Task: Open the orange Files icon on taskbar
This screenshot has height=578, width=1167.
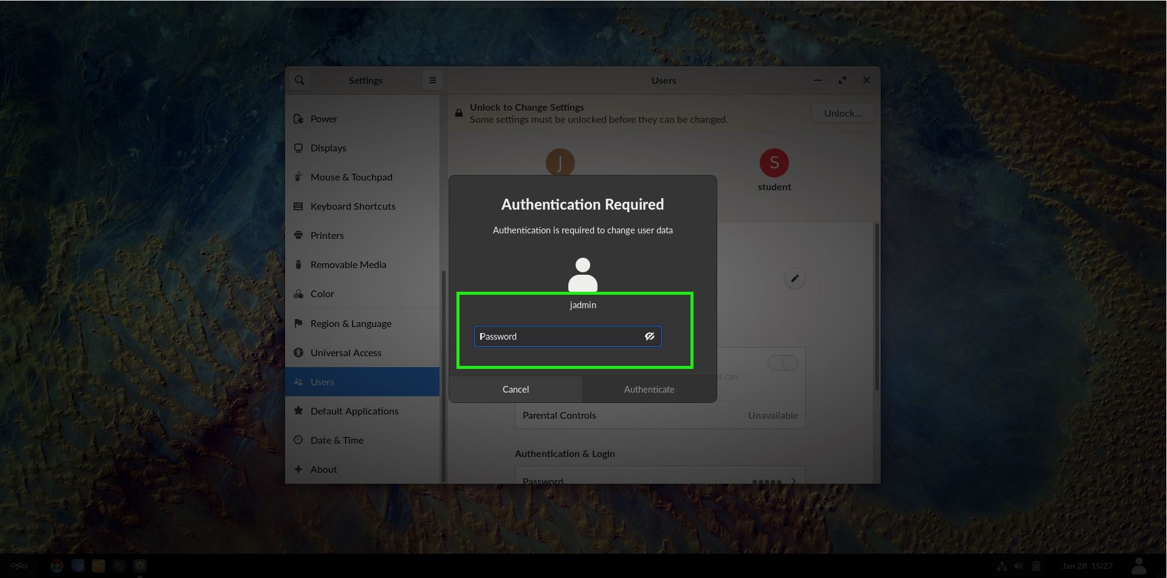Action: coord(98,566)
